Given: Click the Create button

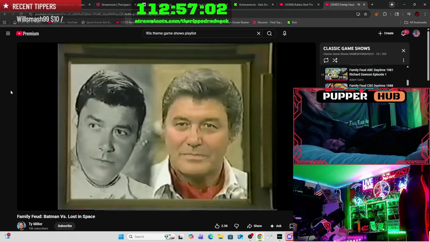Looking at the screenshot, I should click(x=386, y=33).
